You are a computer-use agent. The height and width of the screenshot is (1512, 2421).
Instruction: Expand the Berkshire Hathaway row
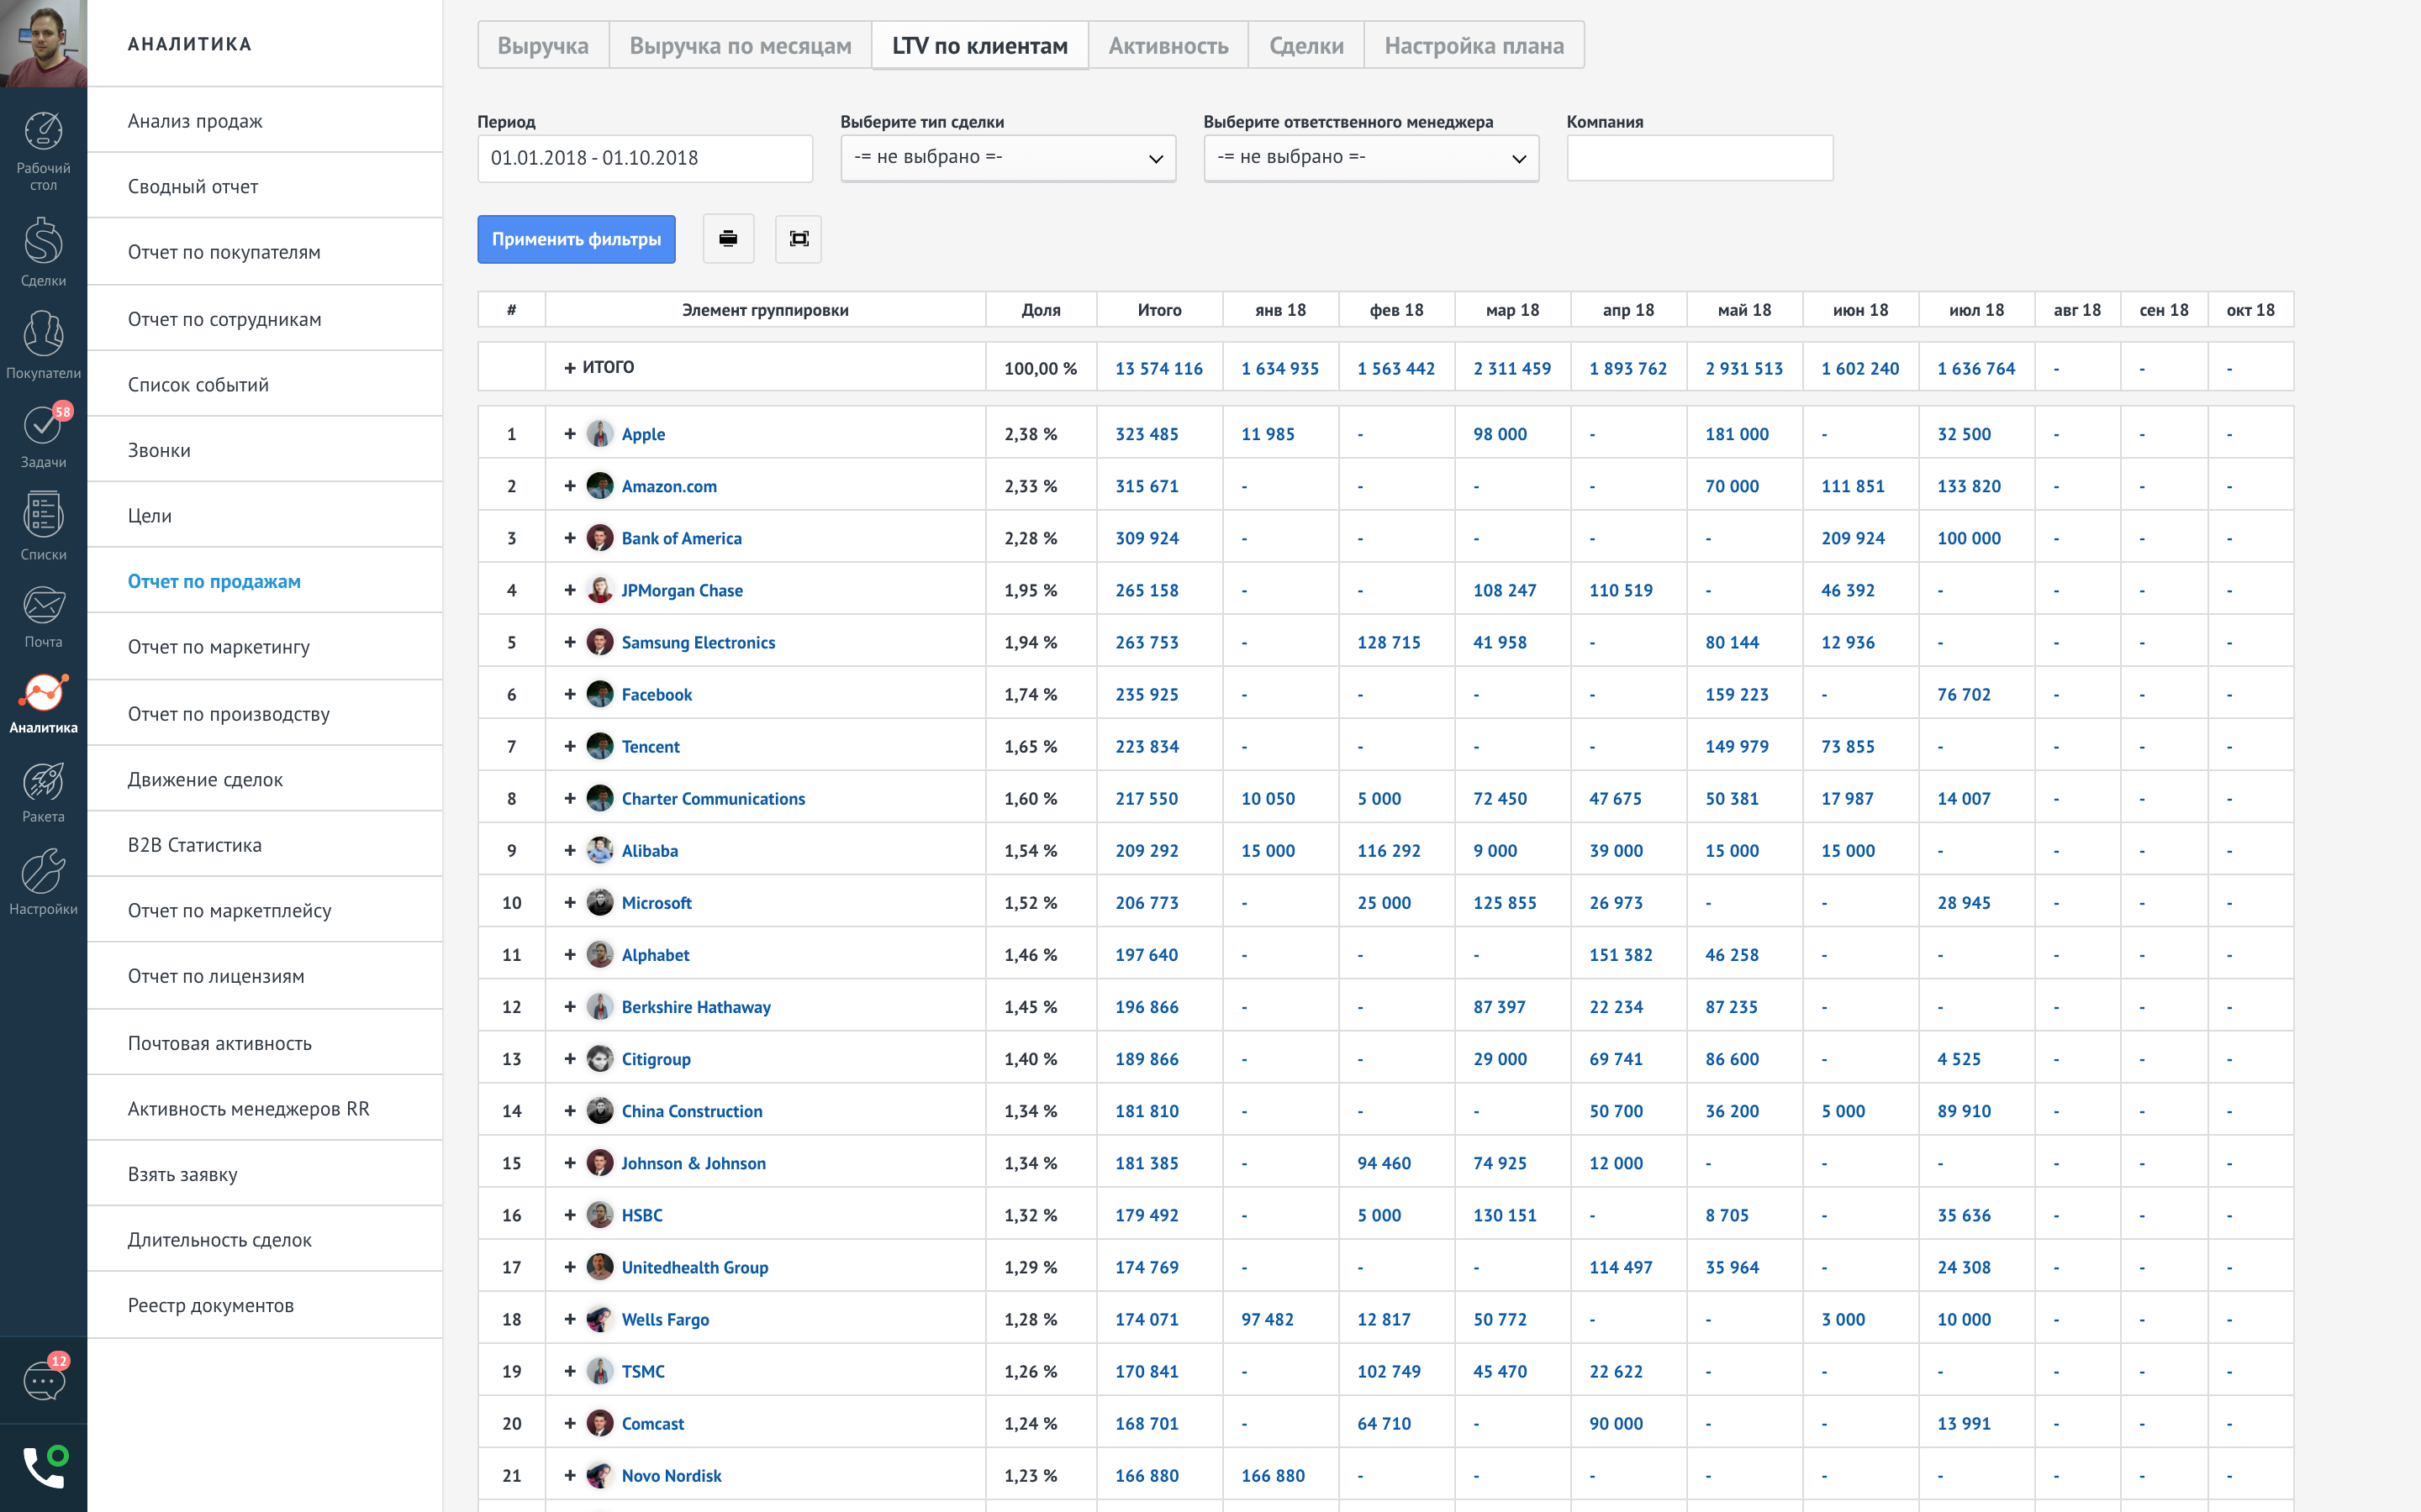(569, 1006)
